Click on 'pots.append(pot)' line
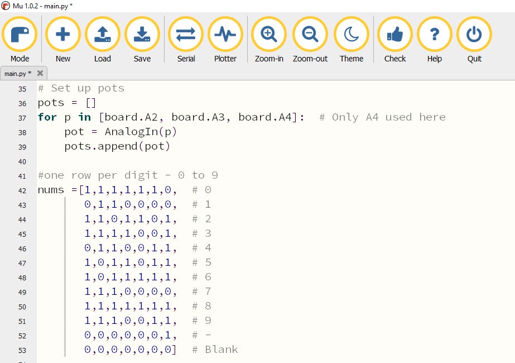This screenshot has width=515, height=363. [117, 146]
